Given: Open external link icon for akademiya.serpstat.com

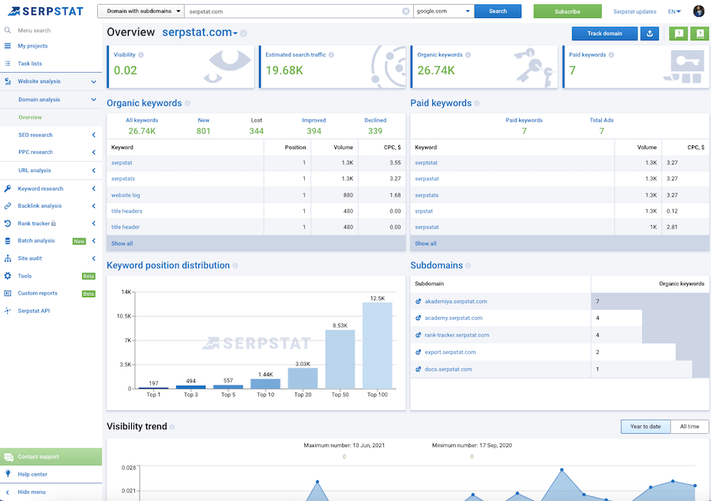Looking at the screenshot, I should tap(418, 302).
